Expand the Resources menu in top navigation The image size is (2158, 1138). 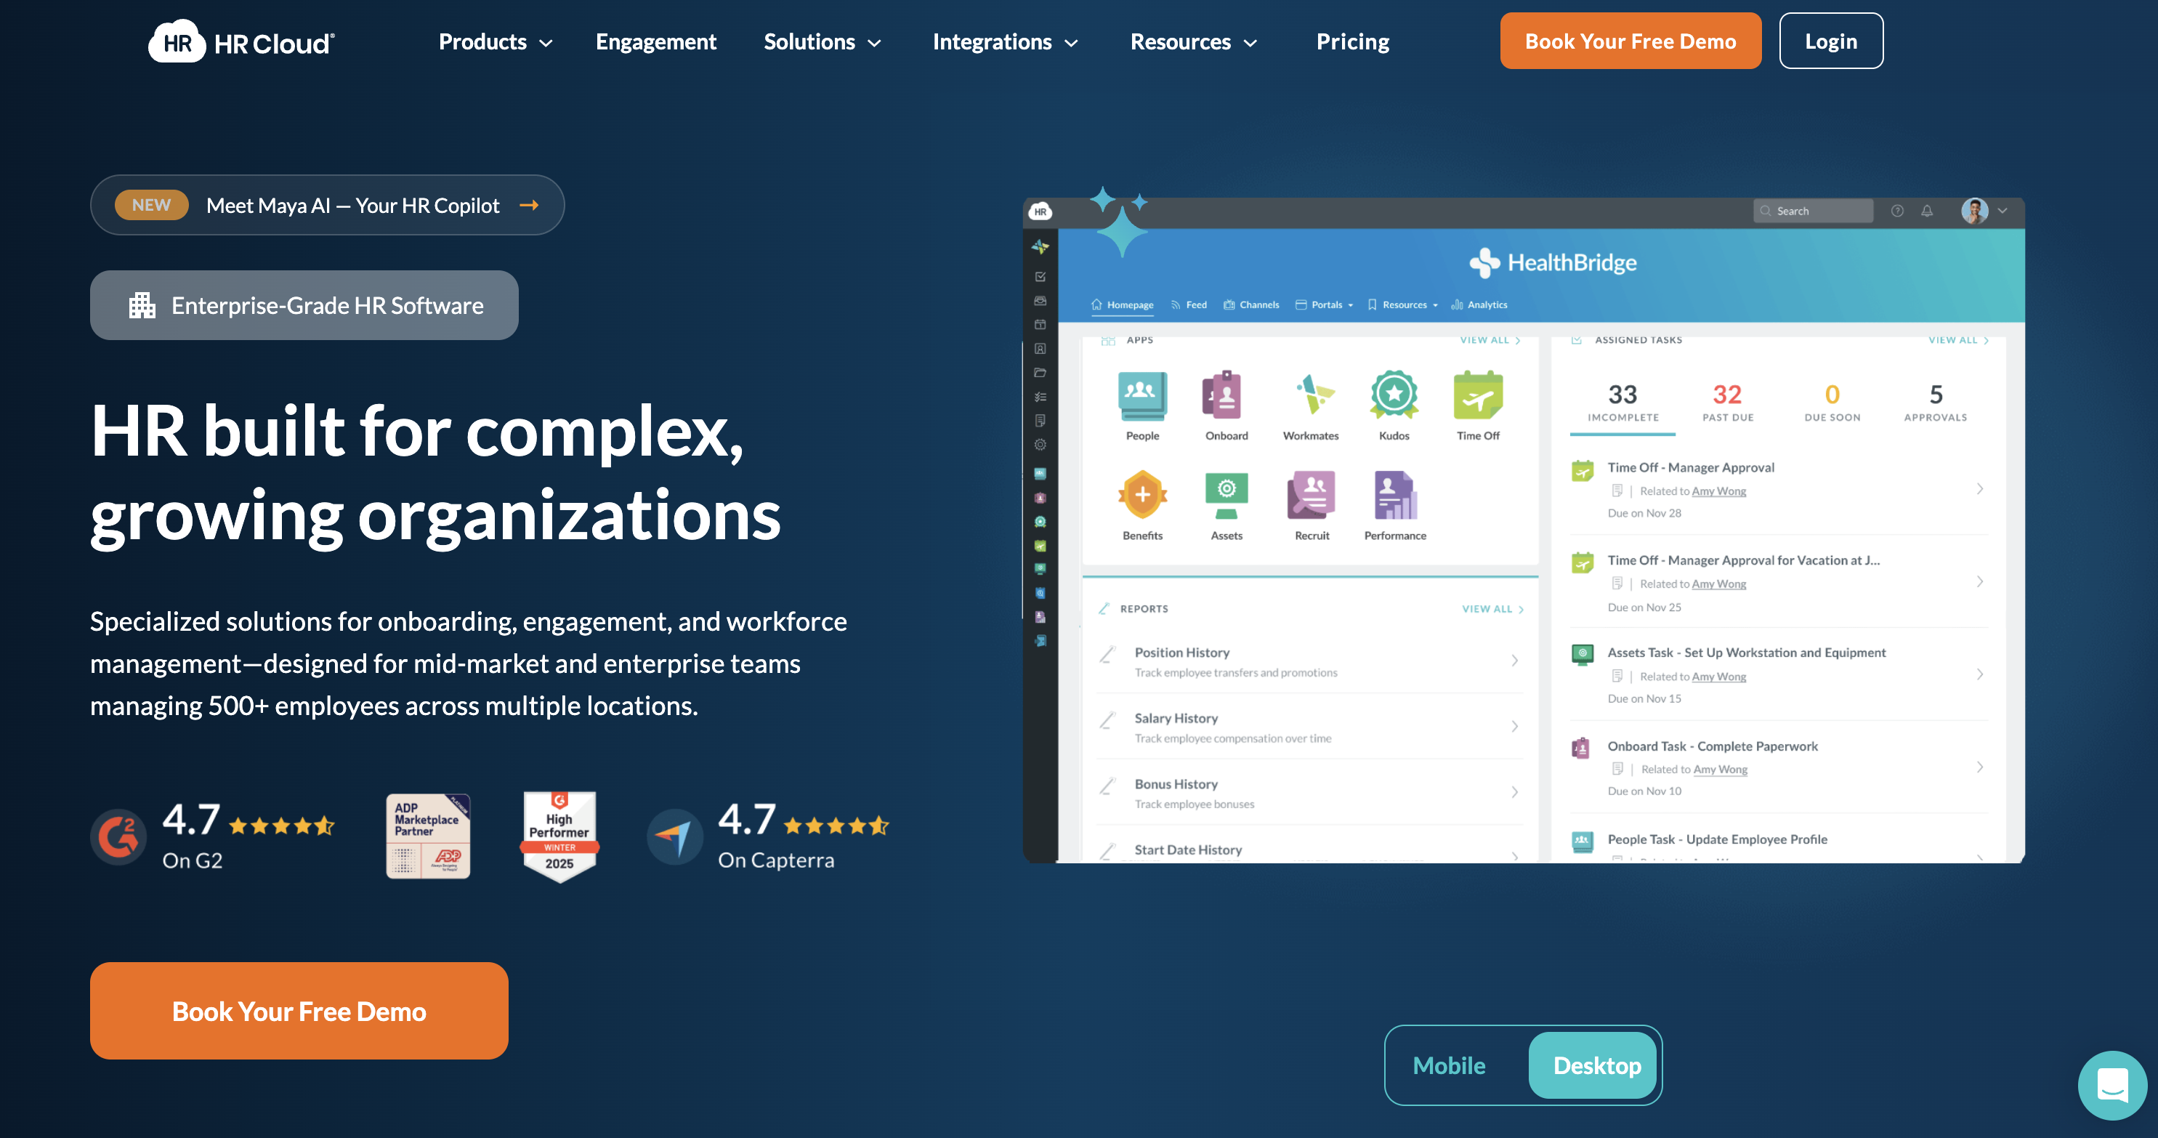click(1194, 42)
